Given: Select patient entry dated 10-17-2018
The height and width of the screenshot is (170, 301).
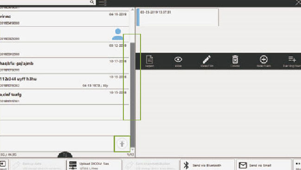Looking at the screenshot, I should coord(64,65).
